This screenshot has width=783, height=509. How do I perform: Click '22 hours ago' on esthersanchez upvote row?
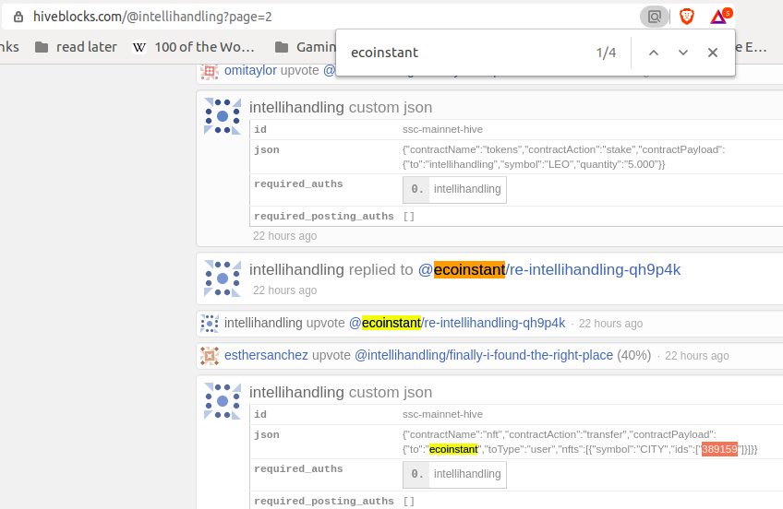[696, 356]
